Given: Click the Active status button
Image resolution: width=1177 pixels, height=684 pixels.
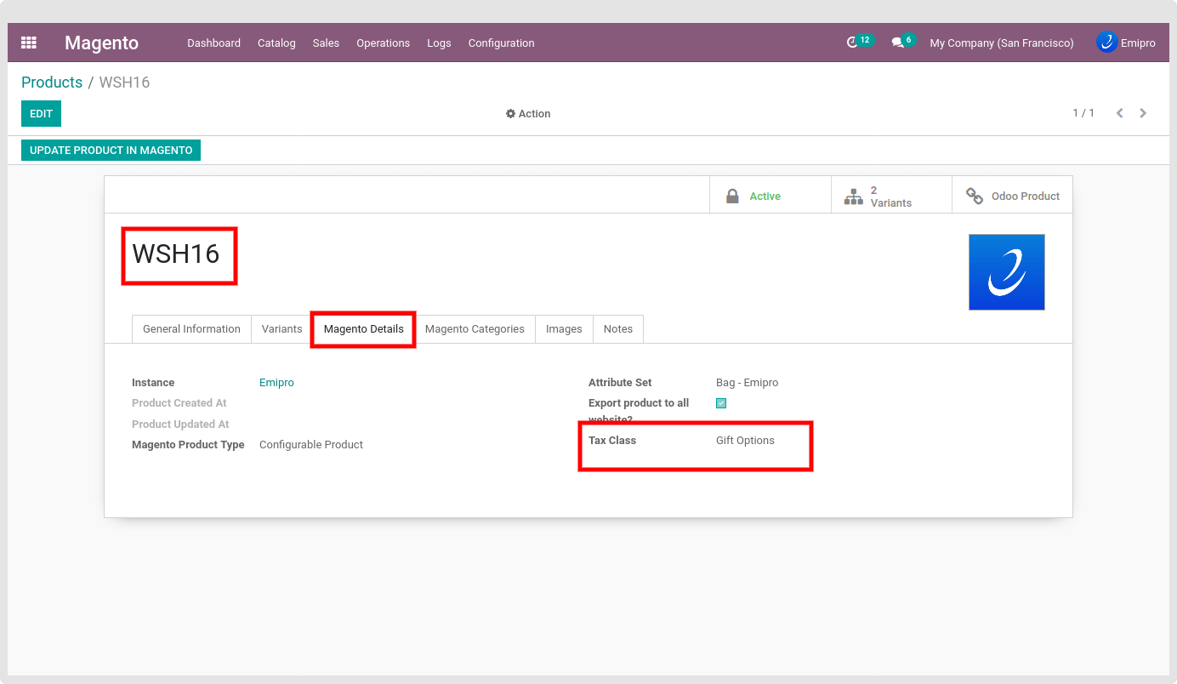Looking at the screenshot, I should tap(770, 195).
